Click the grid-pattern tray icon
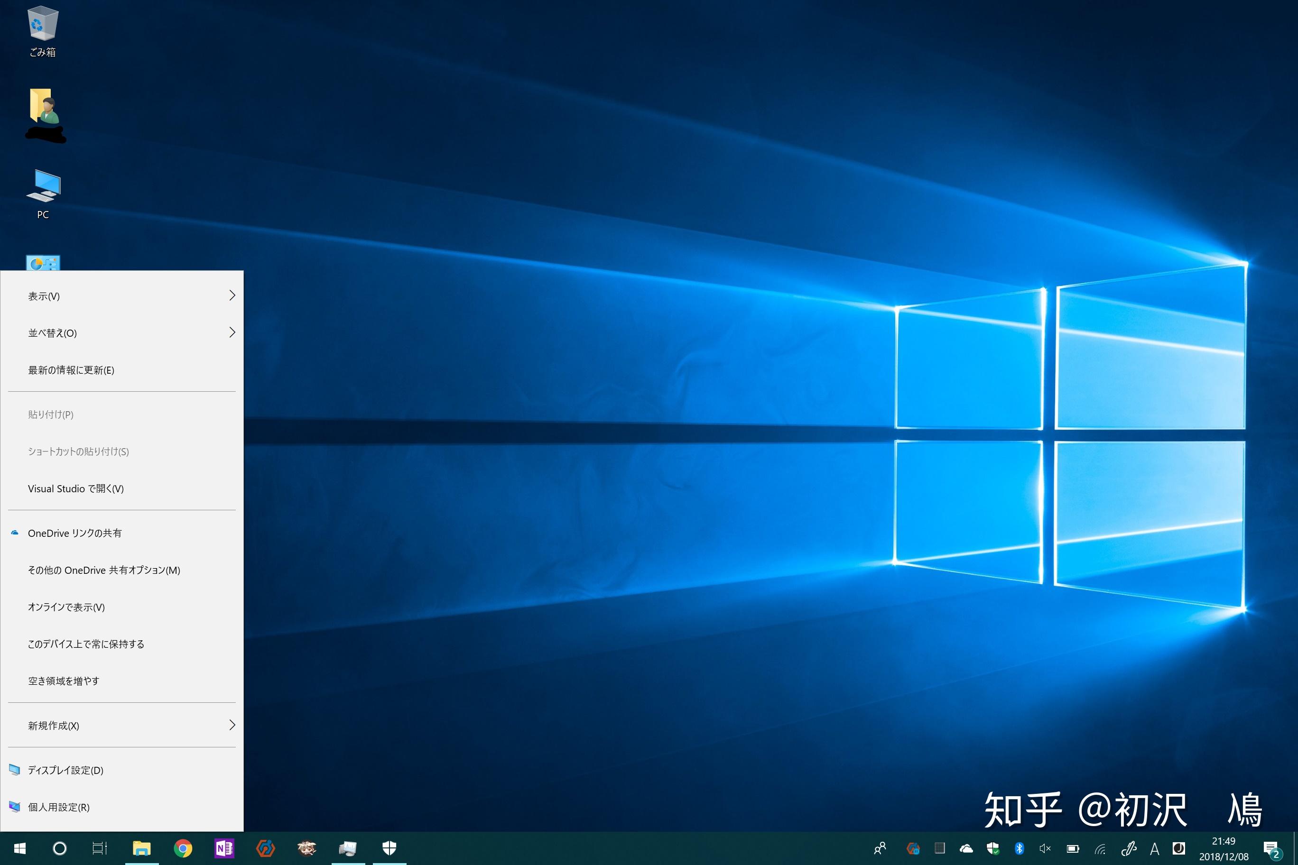 (940, 848)
